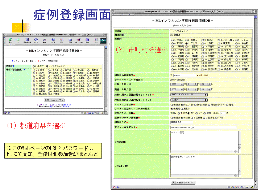
Task: Click 決定・次のページへ button in left window
Action: pos(55,100)
